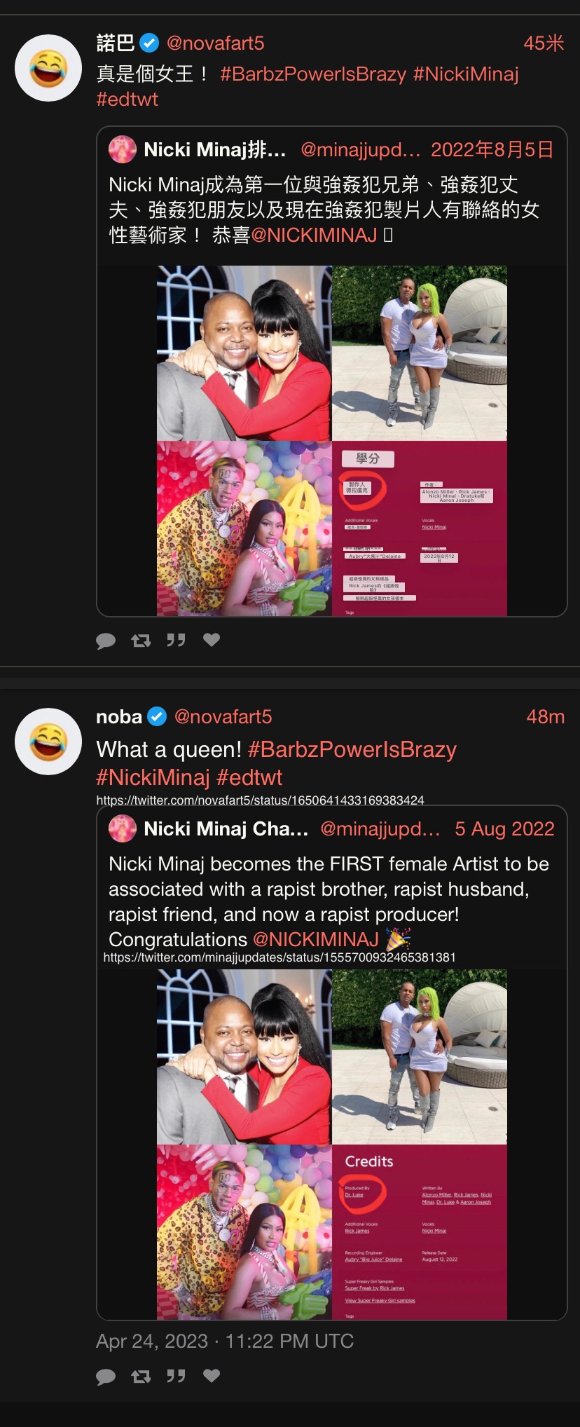Quote the English noba tweet

(x=176, y=1376)
